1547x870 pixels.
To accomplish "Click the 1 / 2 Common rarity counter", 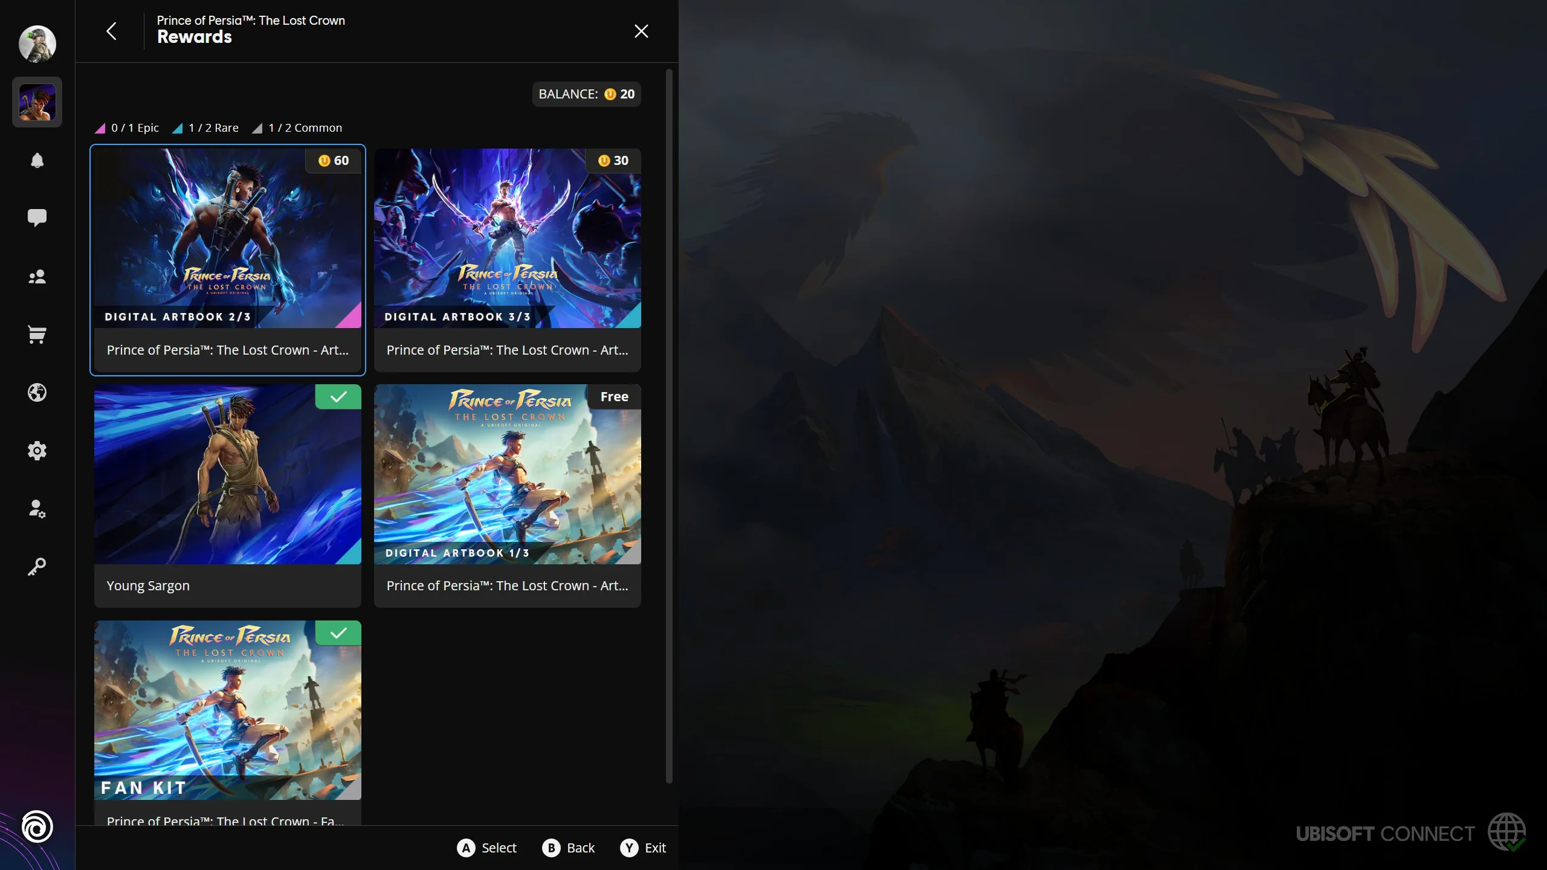I will click(297, 128).
